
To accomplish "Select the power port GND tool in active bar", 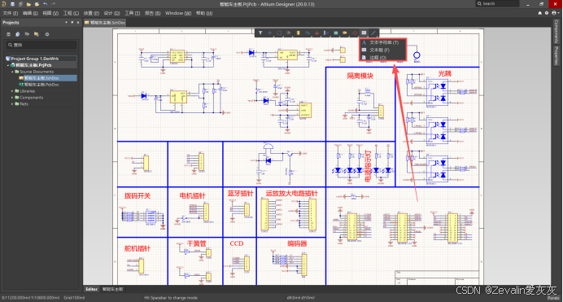I will [x=316, y=33].
